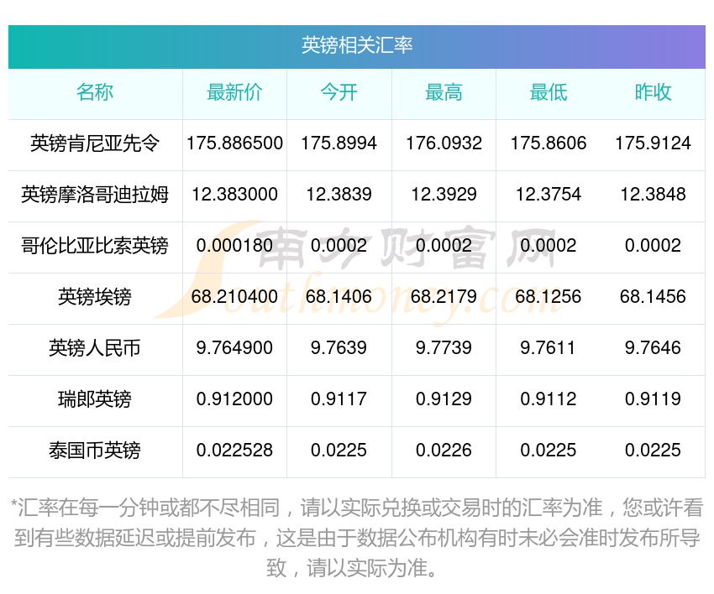This screenshot has height=594, width=714.
Task: Select the 名称 column header
Action: click(95, 92)
